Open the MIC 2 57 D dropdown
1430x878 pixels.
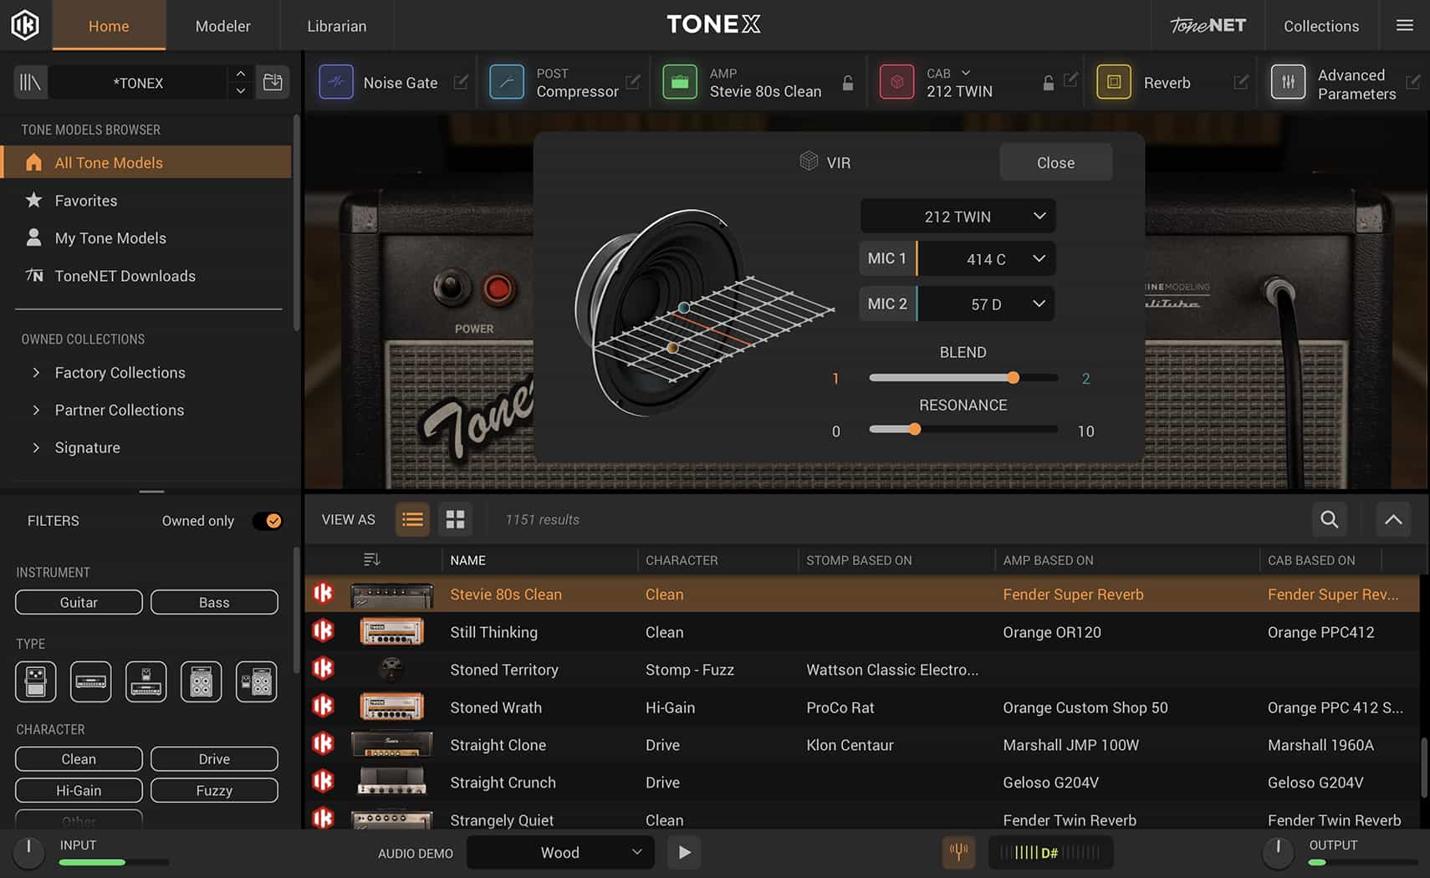coord(986,304)
